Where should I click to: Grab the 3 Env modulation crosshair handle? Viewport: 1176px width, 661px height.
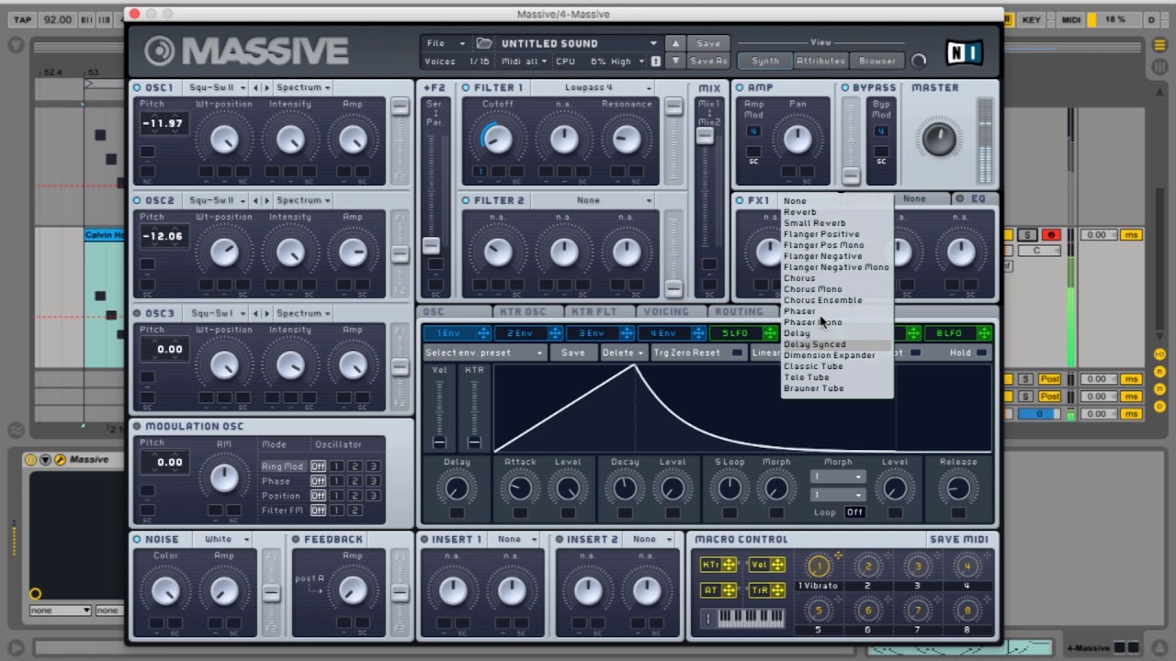click(x=626, y=333)
